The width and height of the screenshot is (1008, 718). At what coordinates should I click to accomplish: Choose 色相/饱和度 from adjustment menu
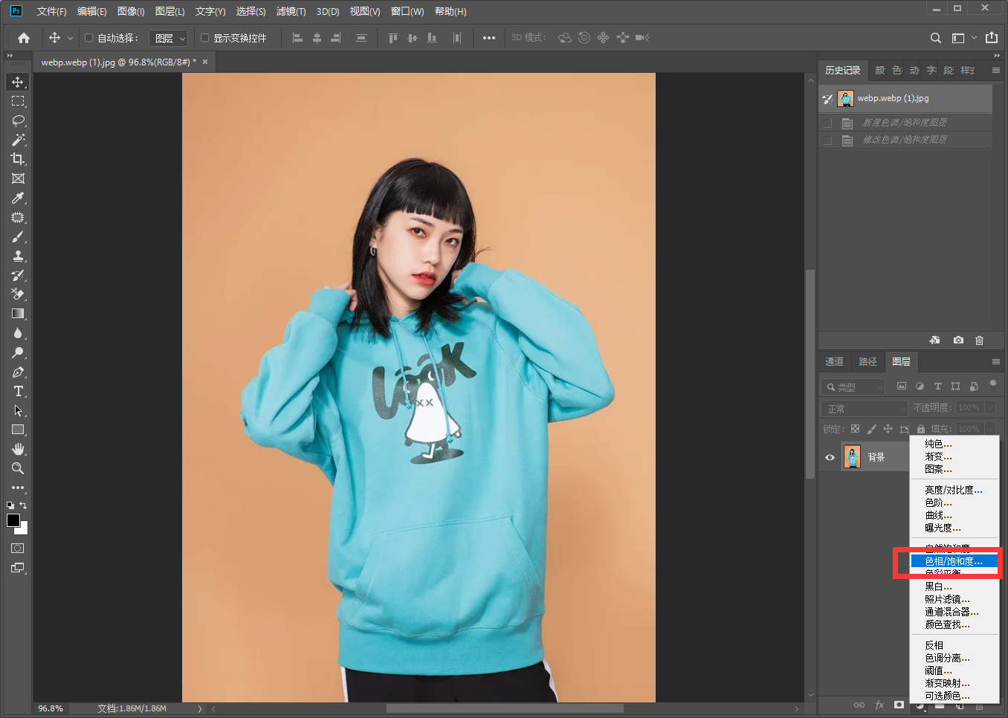(954, 561)
